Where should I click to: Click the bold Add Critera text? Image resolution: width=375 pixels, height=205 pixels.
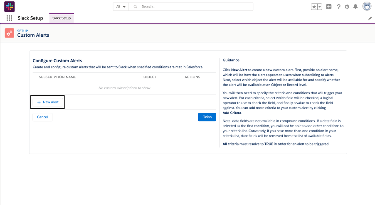click(x=232, y=113)
